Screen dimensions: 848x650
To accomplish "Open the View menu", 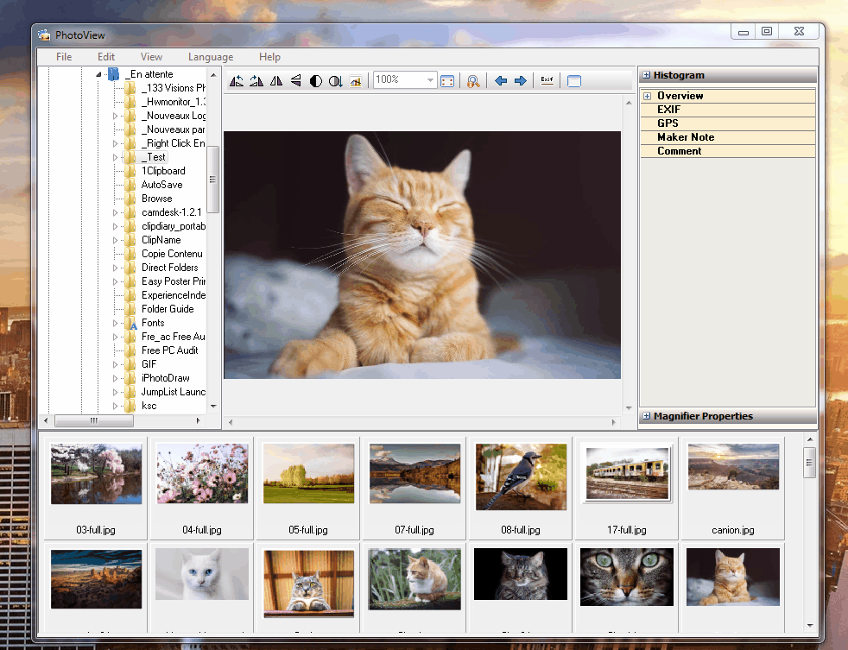I will (x=151, y=56).
